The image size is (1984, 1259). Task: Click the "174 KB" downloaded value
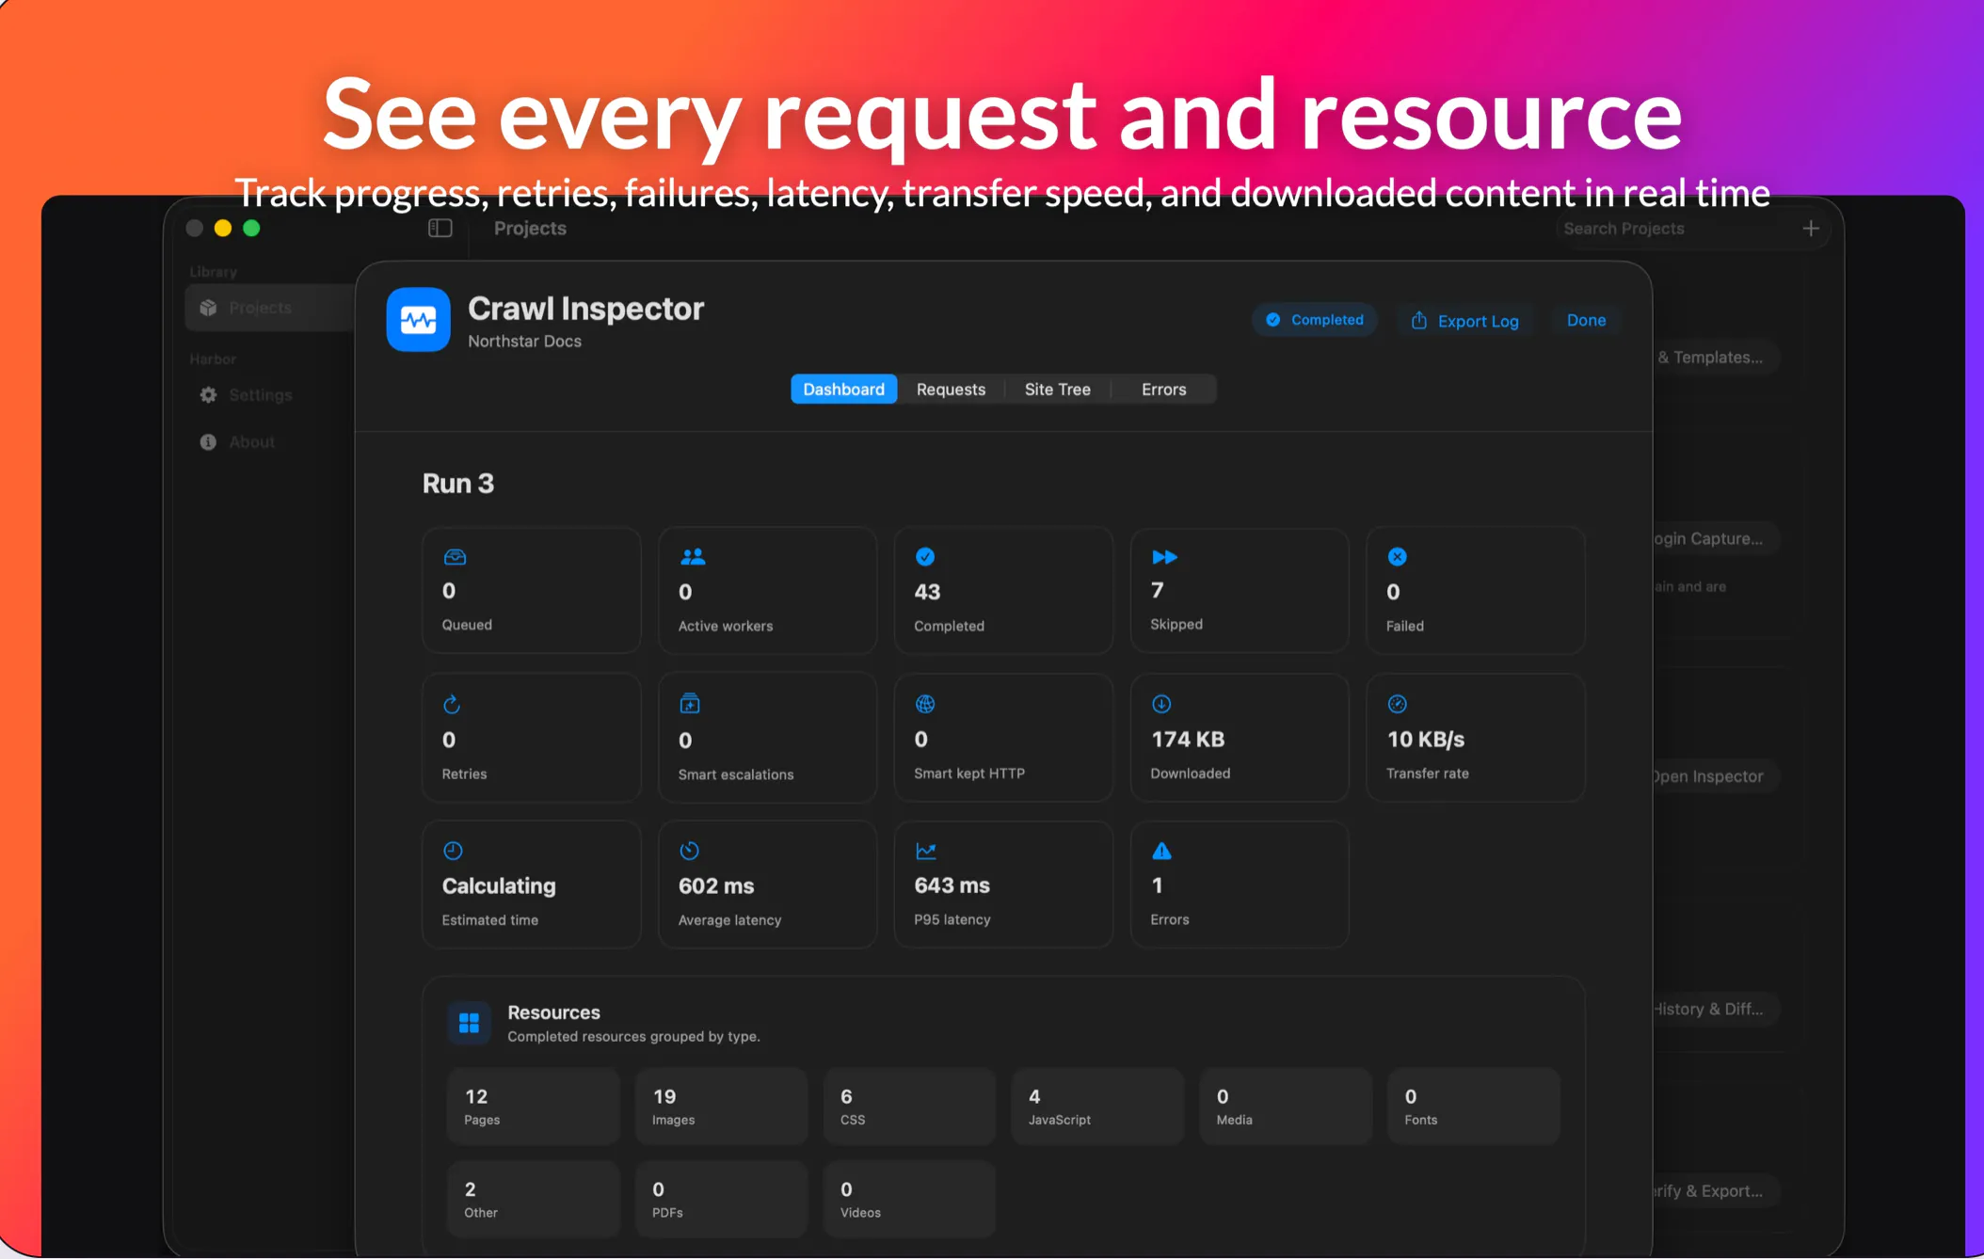(x=1188, y=740)
